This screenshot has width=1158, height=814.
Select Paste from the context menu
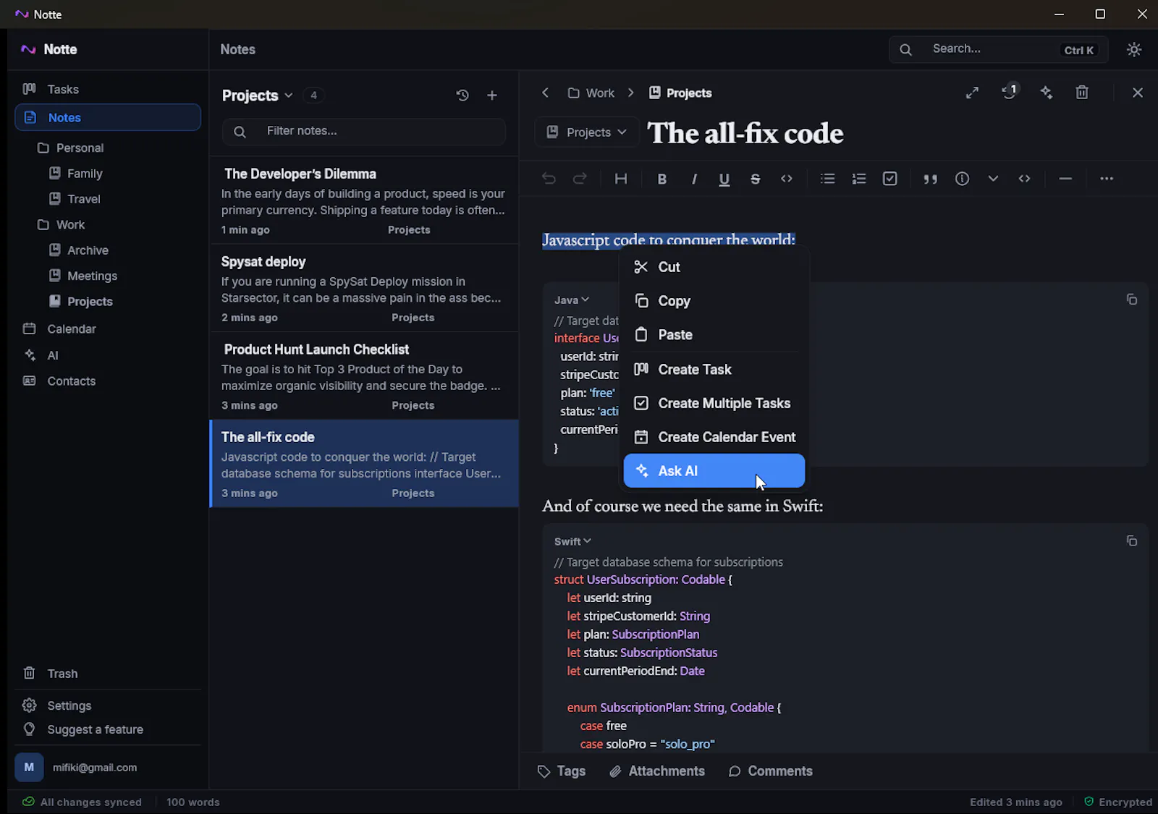coord(714,335)
